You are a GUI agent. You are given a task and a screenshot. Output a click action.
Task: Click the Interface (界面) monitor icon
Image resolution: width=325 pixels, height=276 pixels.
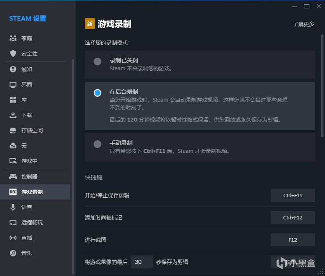click(x=13, y=84)
